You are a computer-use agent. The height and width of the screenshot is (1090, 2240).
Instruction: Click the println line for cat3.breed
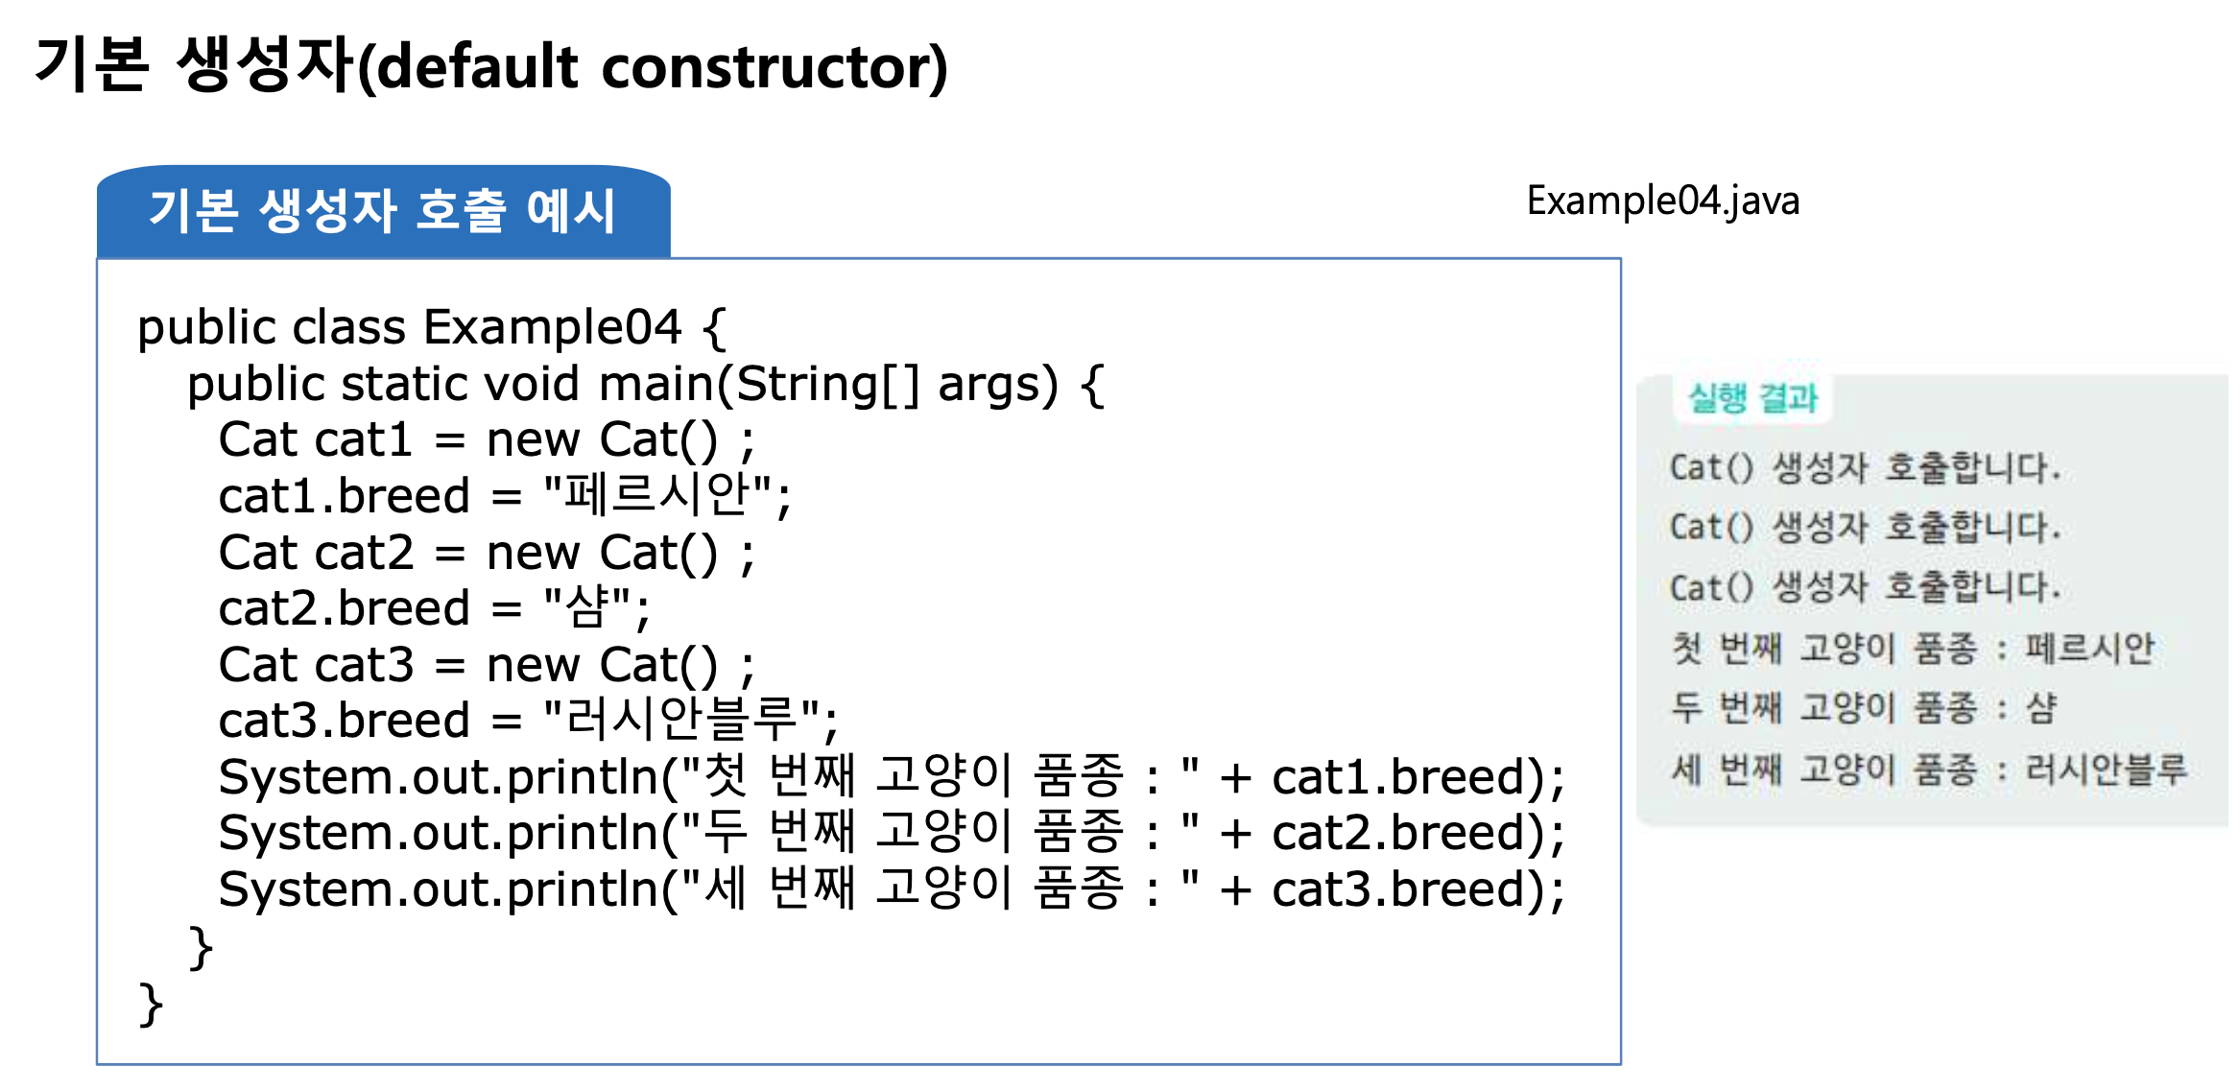891,889
